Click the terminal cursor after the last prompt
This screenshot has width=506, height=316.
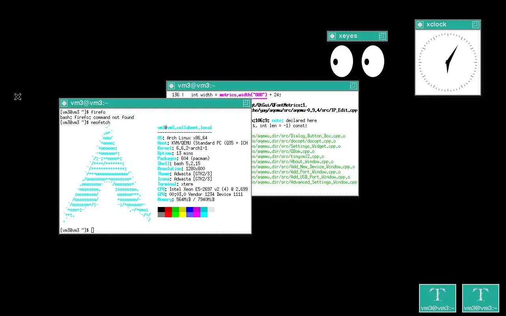click(x=93, y=230)
